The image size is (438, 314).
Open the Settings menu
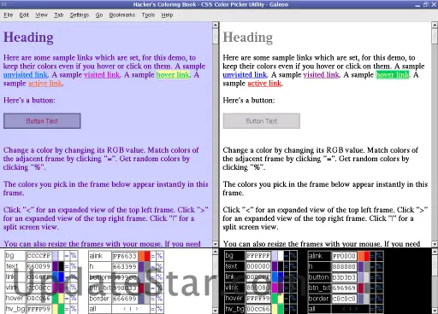point(80,15)
